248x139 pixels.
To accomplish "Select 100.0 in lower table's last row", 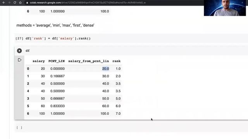I will coord(105,114).
